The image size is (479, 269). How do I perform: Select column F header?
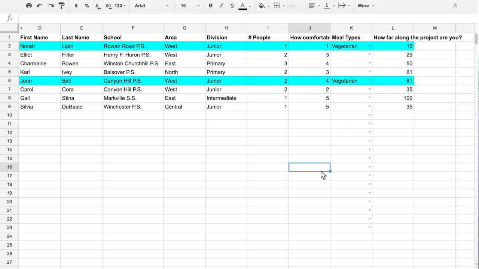[x=133, y=28]
